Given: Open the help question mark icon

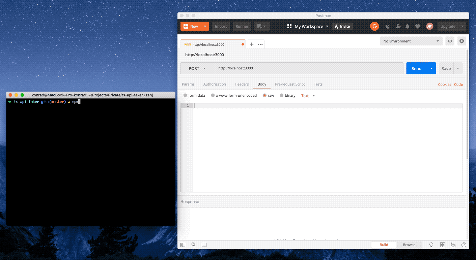Looking at the screenshot, I should (464, 245).
